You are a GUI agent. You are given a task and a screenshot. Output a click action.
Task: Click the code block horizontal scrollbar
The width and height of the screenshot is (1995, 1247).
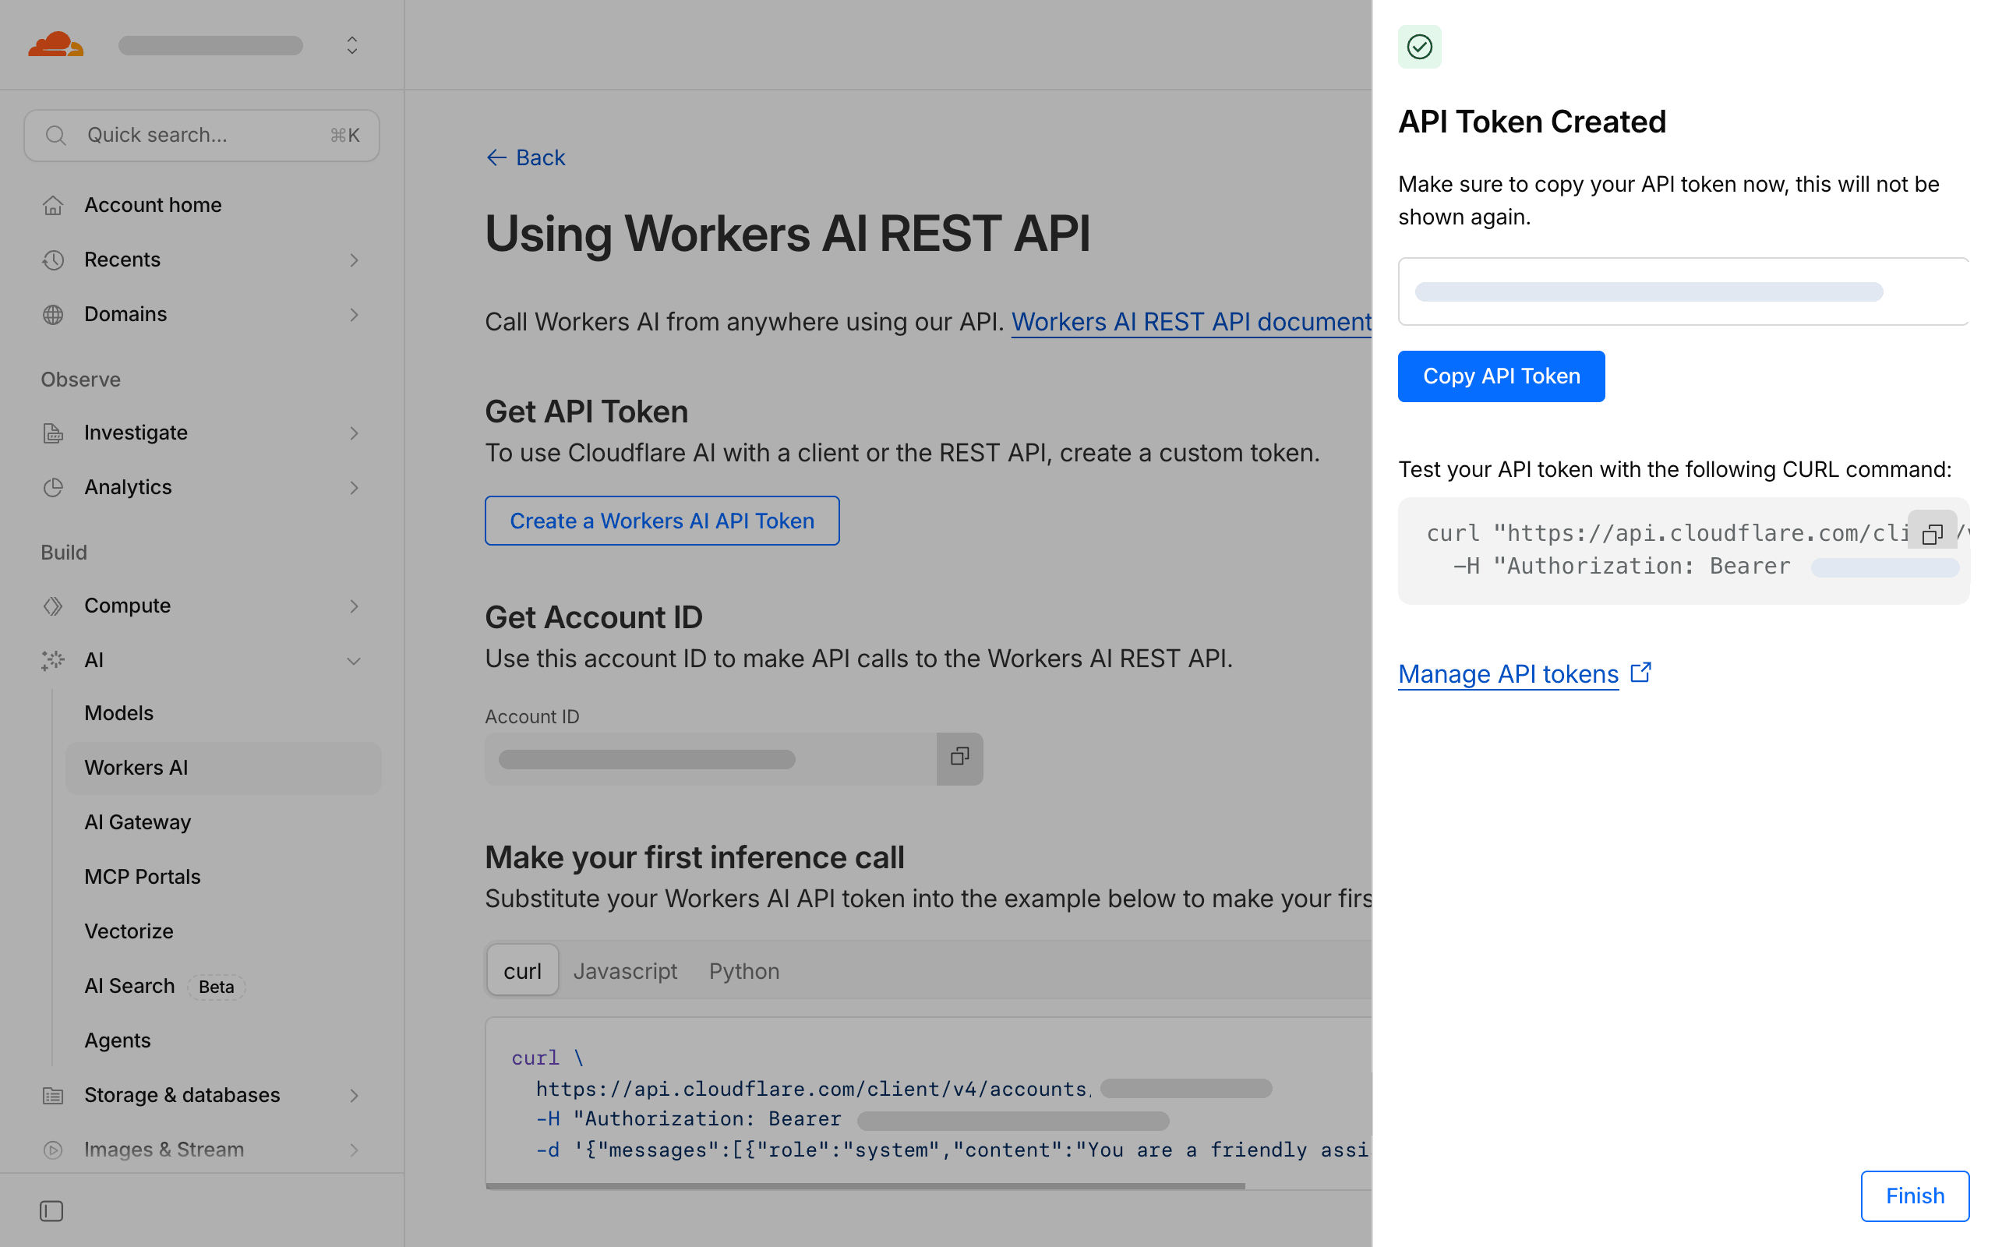pyautogui.click(x=866, y=1185)
